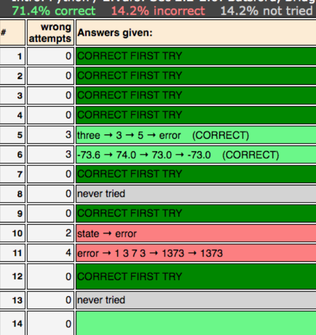Click wrong attempts count 2 for question 10
316x335 pixels.
coord(50,233)
